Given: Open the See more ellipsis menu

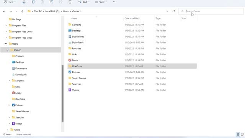Looking at the screenshot, I should pyautogui.click(x=115, y=2).
